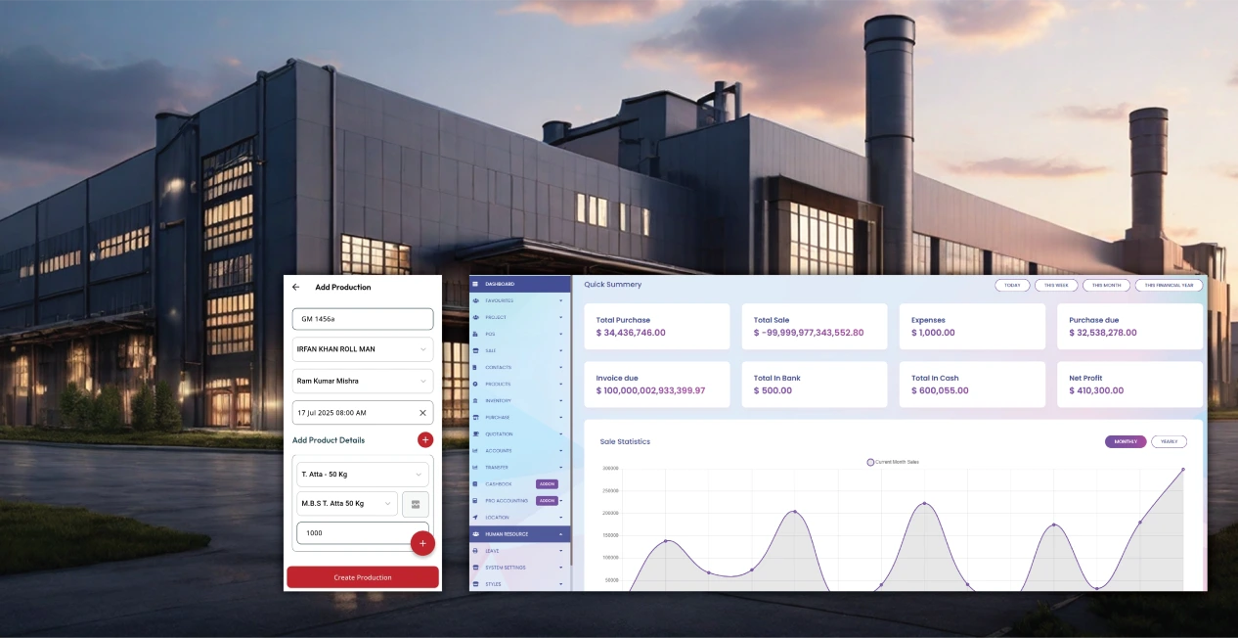
Task: Clear the 17 Jul 2025 date field
Action: [422, 413]
